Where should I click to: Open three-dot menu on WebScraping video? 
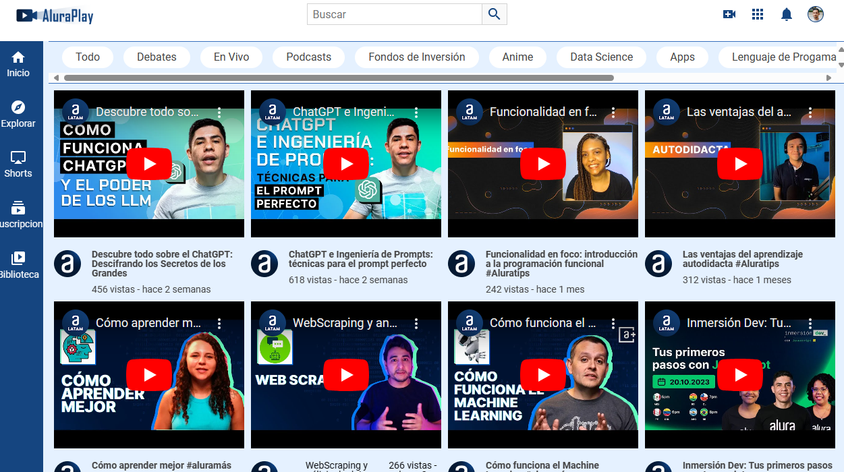click(416, 324)
